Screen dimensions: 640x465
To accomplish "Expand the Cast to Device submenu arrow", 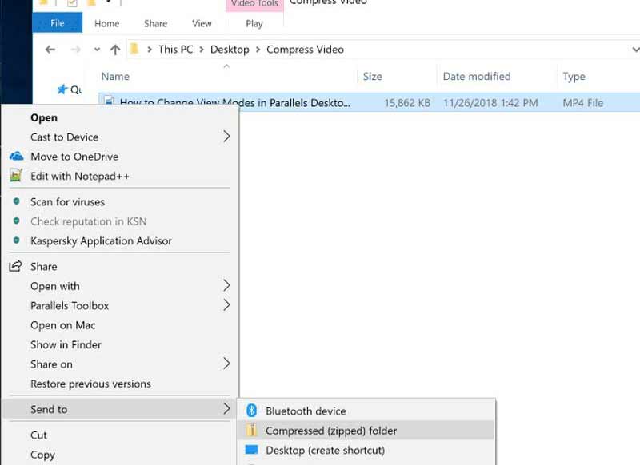I will click(x=226, y=136).
